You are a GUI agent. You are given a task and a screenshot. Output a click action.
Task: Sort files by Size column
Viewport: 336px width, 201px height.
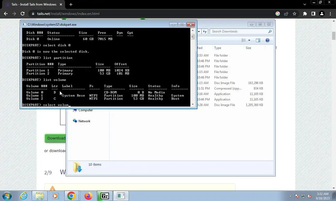[255, 48]
